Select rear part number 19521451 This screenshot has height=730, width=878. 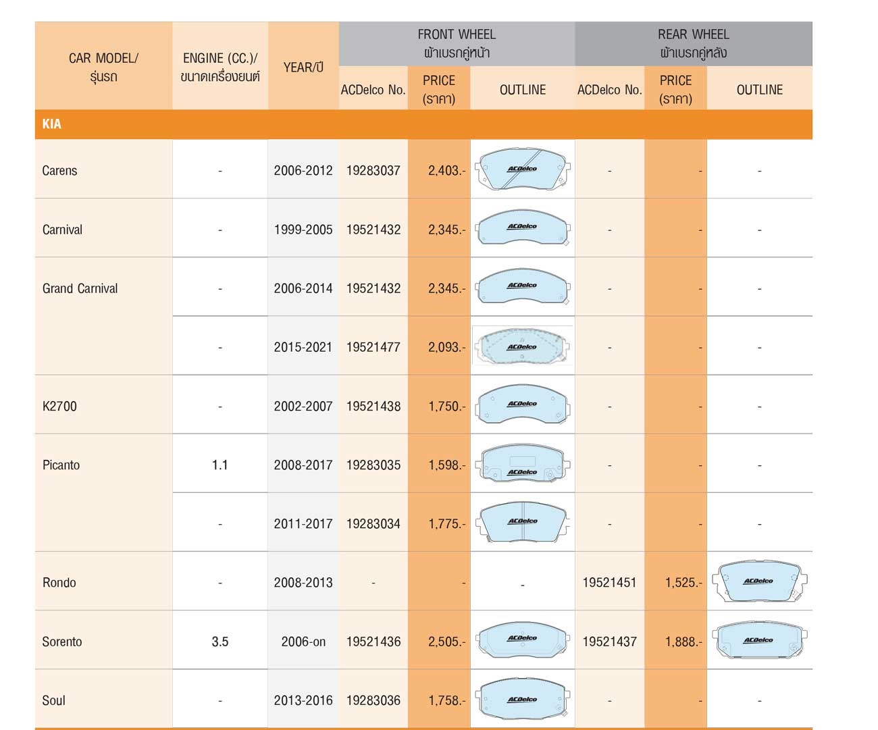610,582
